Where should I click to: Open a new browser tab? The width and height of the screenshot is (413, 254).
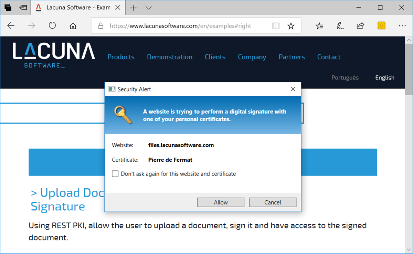[134, 8]
